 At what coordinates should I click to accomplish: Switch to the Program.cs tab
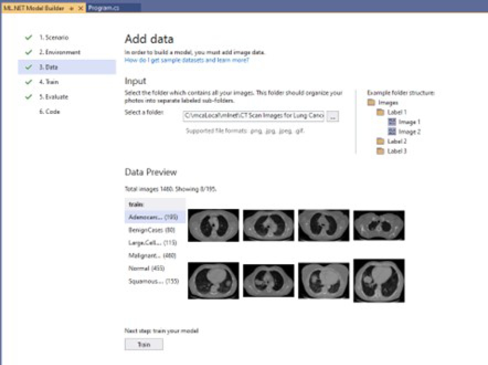[x=104, y=8]
